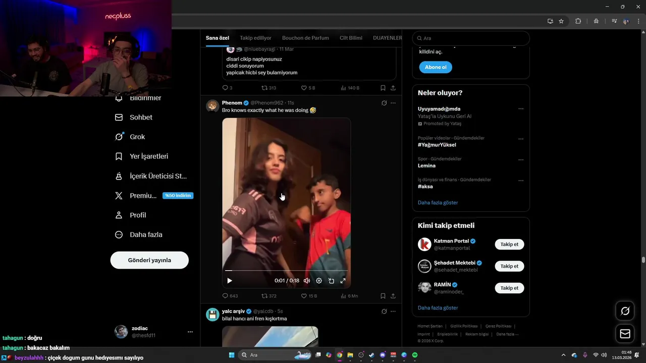
Task: Mute the video via speaker icon
Action: click(x=307, y=281)
